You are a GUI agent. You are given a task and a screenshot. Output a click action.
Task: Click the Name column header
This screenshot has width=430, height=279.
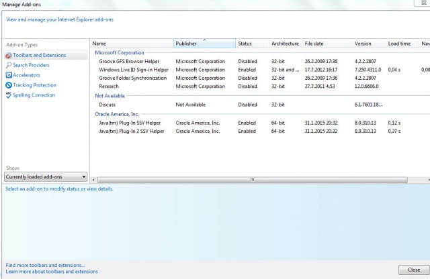pyautogui.click(x=132, y=44)
